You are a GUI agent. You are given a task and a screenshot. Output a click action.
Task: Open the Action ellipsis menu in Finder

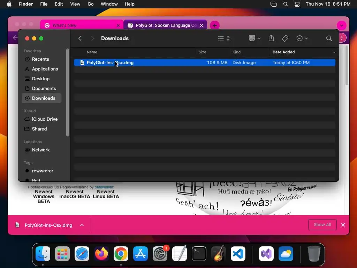[x=302, y=38]
